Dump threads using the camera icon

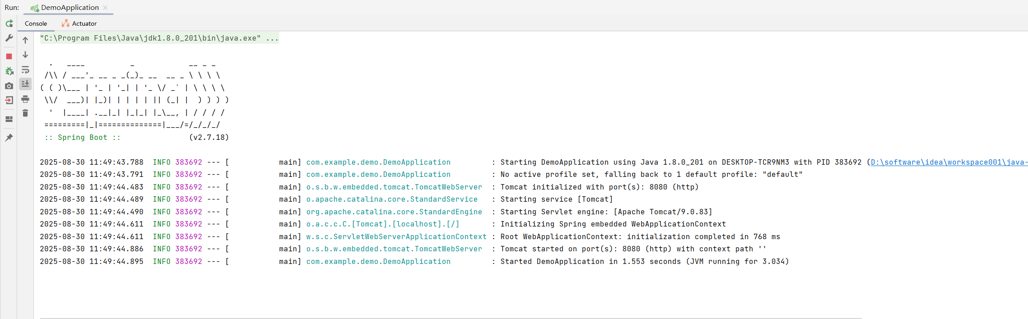(x=9, y=86)
